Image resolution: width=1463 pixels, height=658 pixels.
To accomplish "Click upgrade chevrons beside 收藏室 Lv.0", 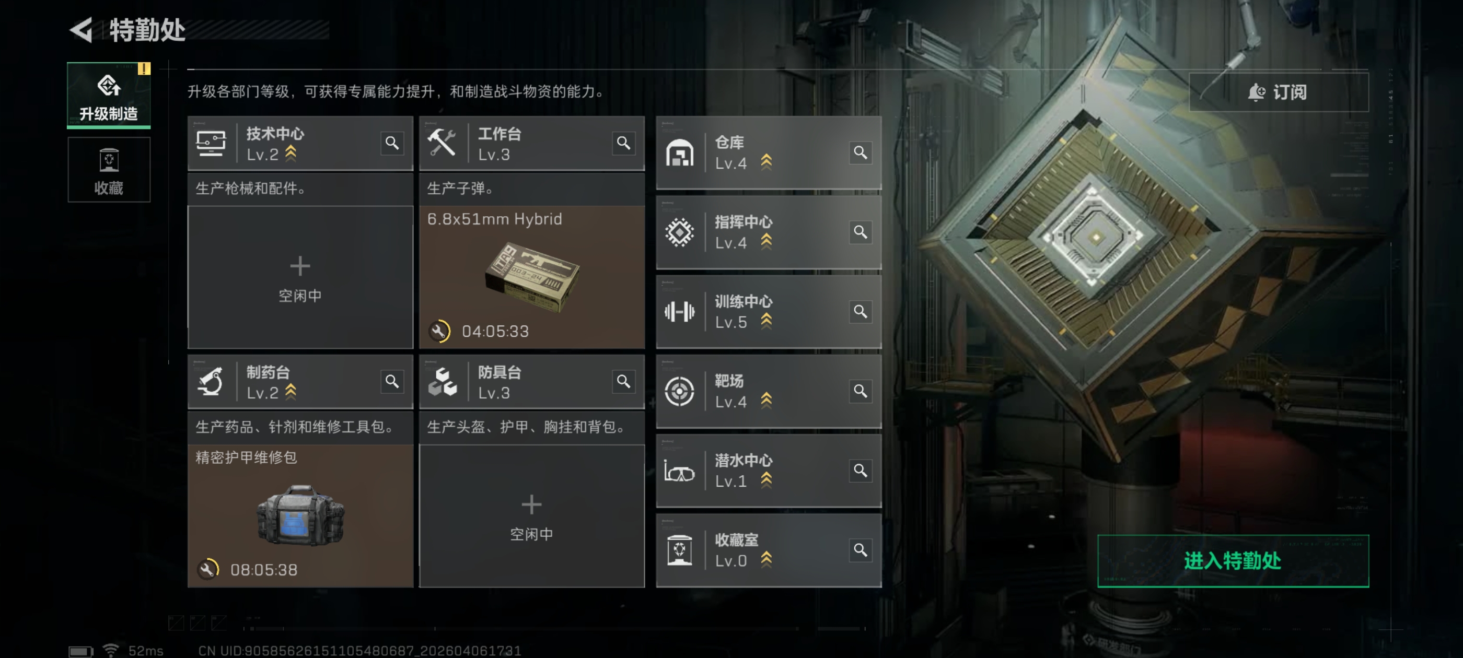I will [x=766, y=560].
